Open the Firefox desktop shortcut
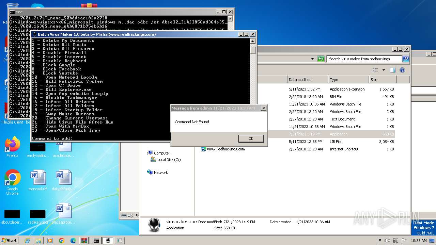 pos(12,147)
